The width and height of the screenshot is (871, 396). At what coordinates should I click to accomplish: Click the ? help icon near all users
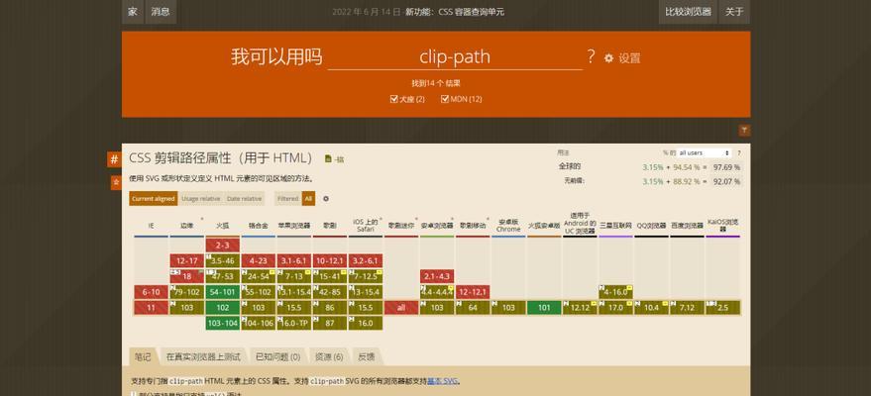(x=739, y=152)
